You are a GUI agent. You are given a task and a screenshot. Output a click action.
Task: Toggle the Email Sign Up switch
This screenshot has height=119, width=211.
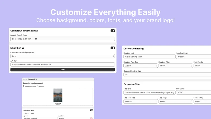(113, 48)
